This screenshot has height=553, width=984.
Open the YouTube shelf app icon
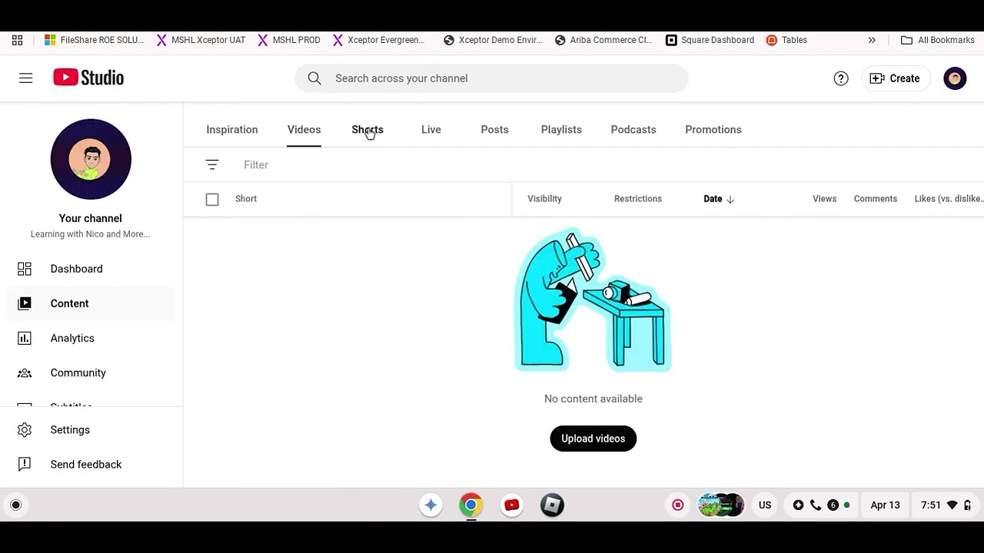pyautogui.click(x=512, y=505)
